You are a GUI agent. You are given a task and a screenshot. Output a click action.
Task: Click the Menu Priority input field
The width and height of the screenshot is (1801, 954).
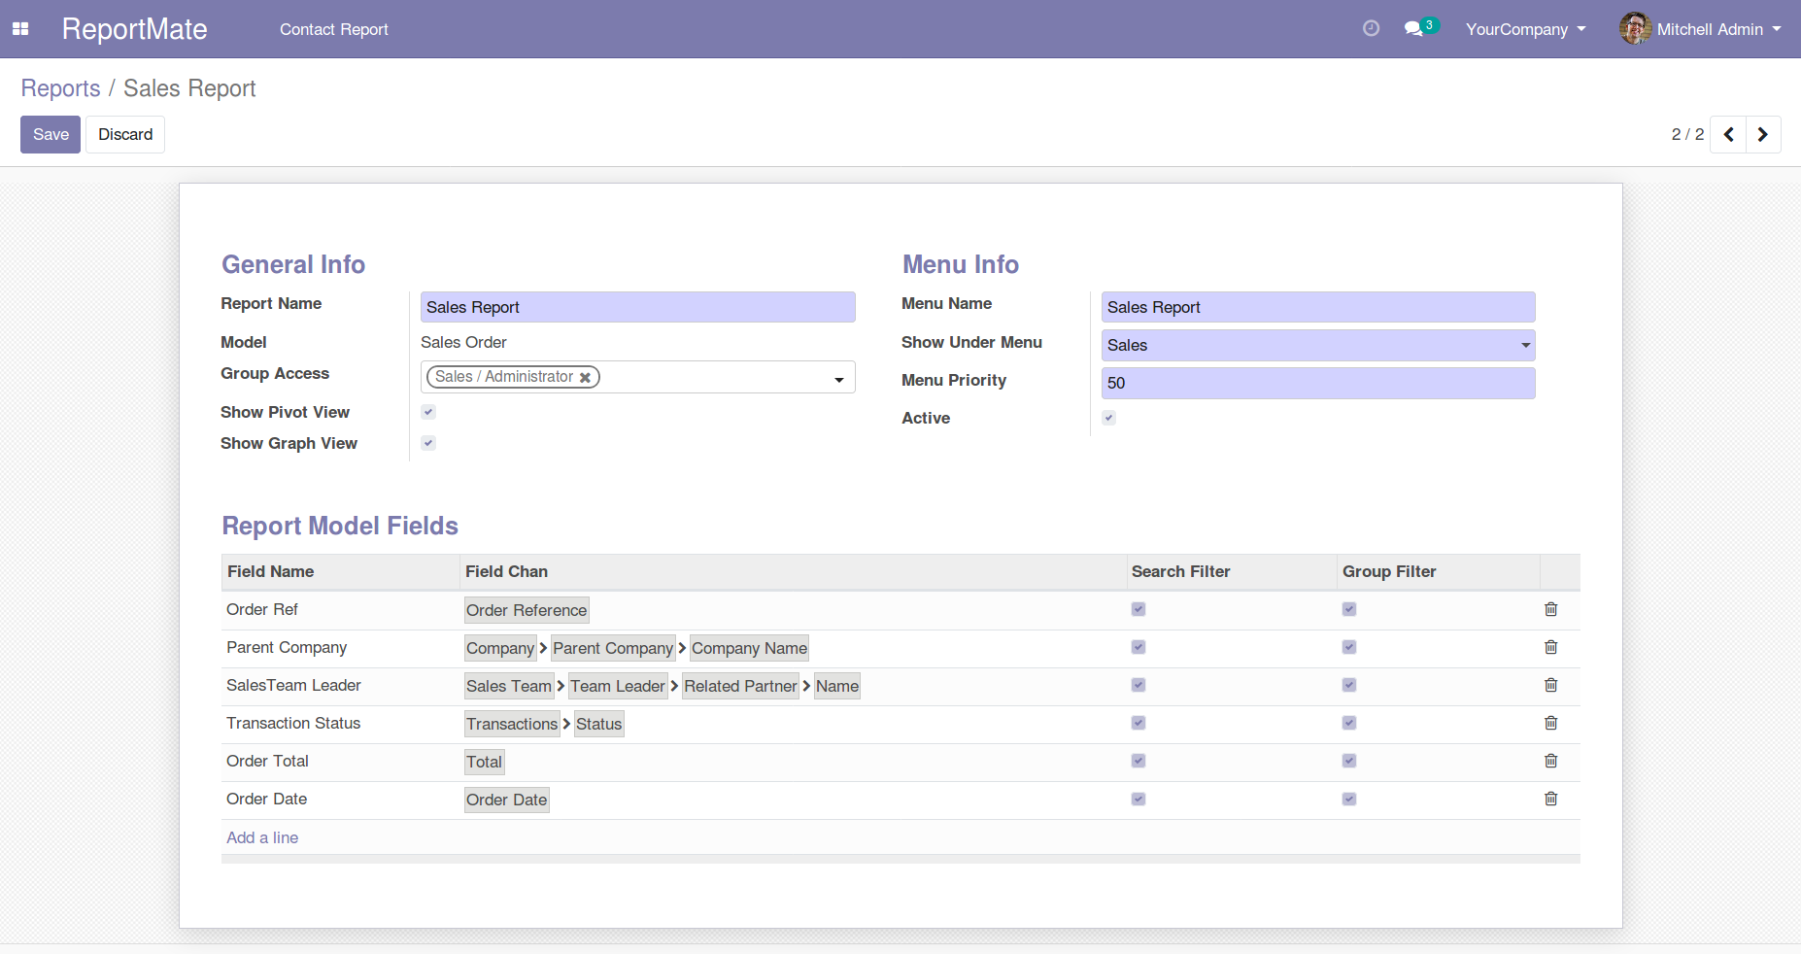click(x=1317, y=383)
